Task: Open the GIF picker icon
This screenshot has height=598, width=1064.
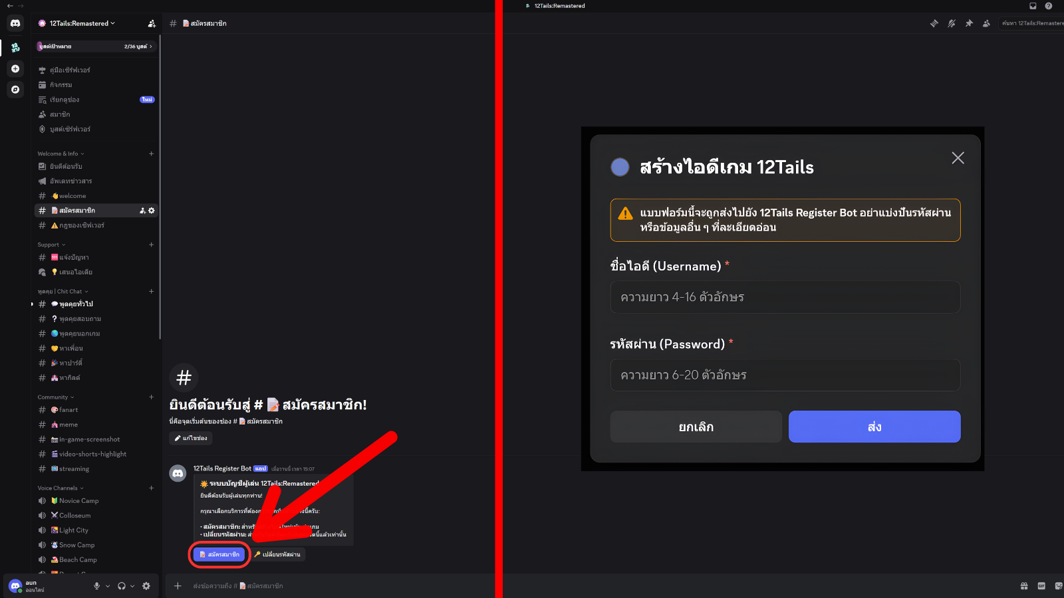Action: click(1041, 586)
